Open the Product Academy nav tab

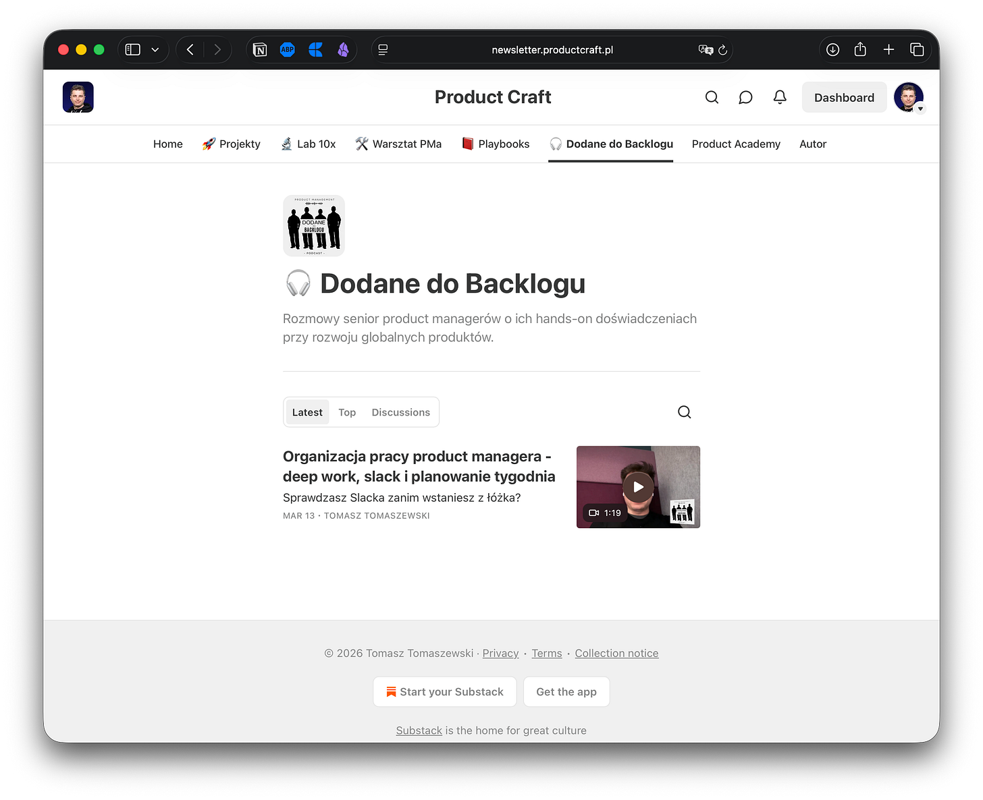(736, 144)
